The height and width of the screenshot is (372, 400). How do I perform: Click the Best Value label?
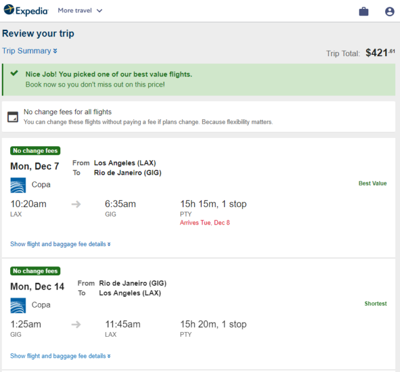pos(373,183)
